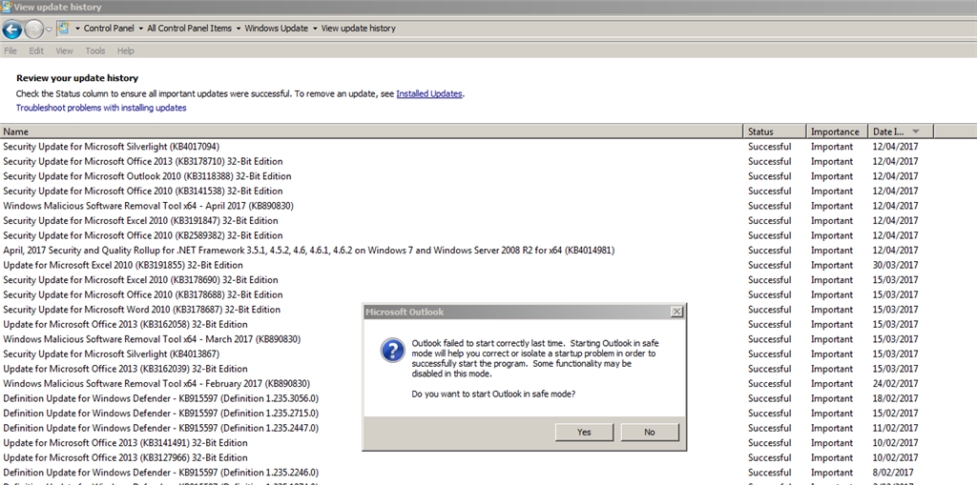Expand the arrow before Windows Update breadcrumb
Image resolution: width=977 pixels, height=485 pixels.
click(x=239, y=29)
